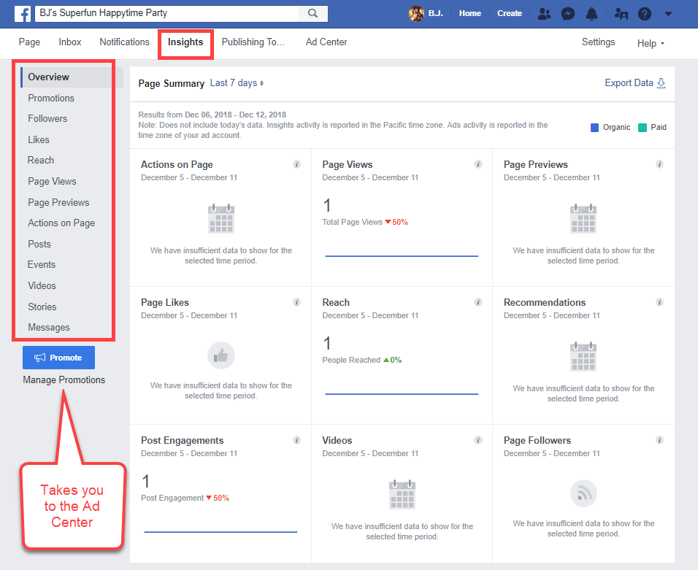698x570 pixels.
Task: Expand the Help dropdown near Settings
Action: coord(650,43)
